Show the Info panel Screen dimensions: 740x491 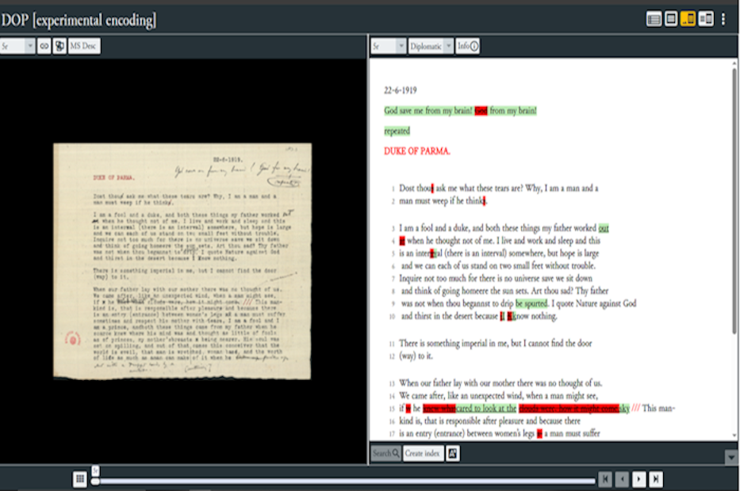(x=468, y=47)
